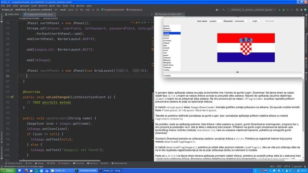Click the green Run button in toolbar
Image resolution: width=308 pixels, height=173 pixels.
tap(279, 10)
